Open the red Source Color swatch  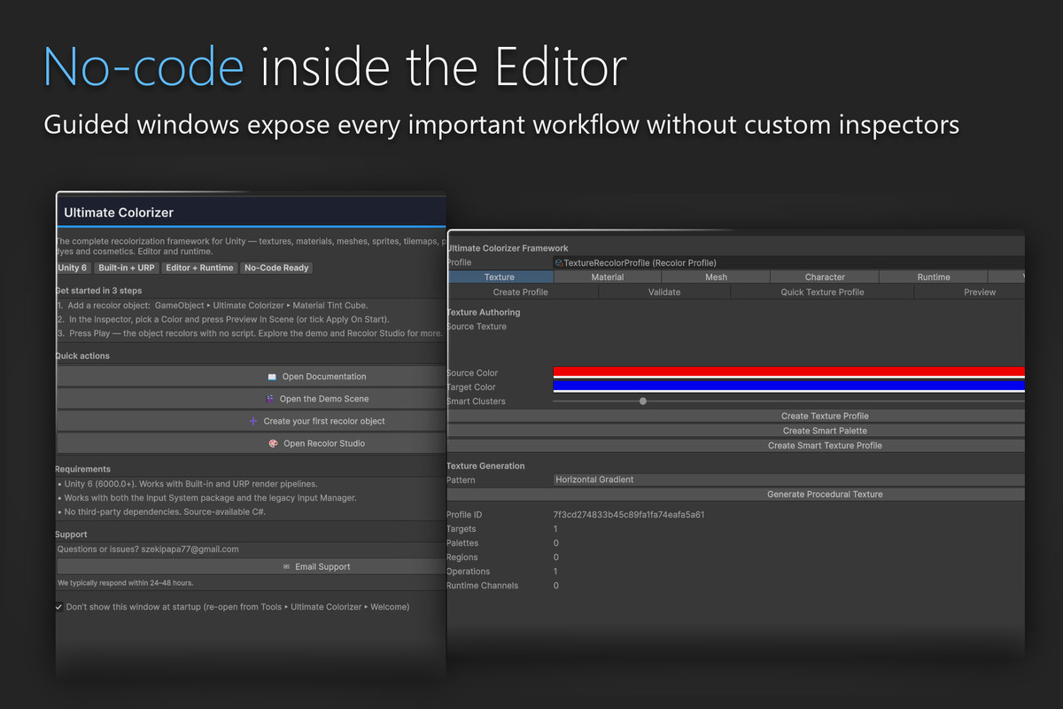click(x=788, y=373)
